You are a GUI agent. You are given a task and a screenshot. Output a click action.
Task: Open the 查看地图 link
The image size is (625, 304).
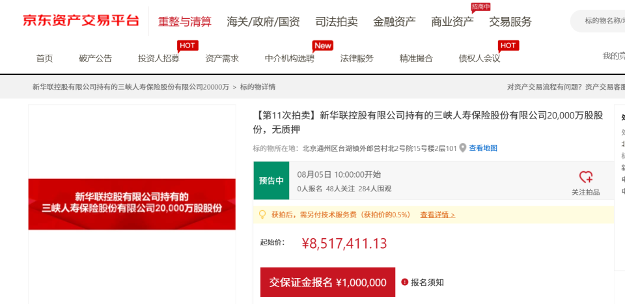pyautogui.click(x=483, y=148)
